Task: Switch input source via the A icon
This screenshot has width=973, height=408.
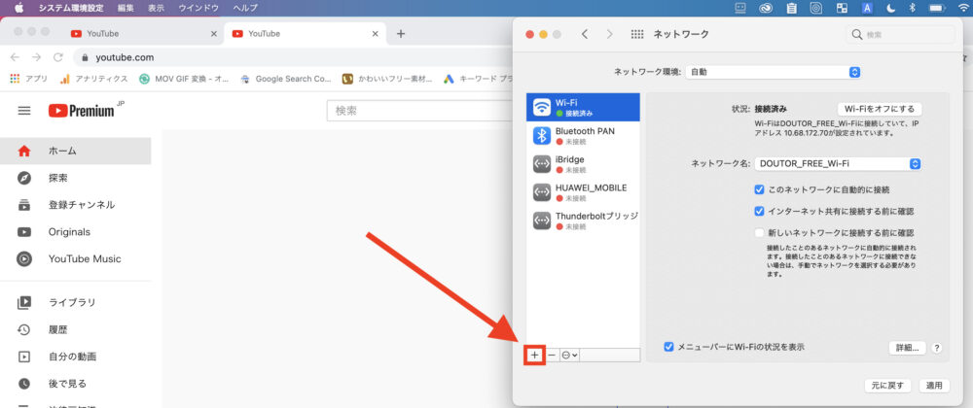Action: coord(868,8)
